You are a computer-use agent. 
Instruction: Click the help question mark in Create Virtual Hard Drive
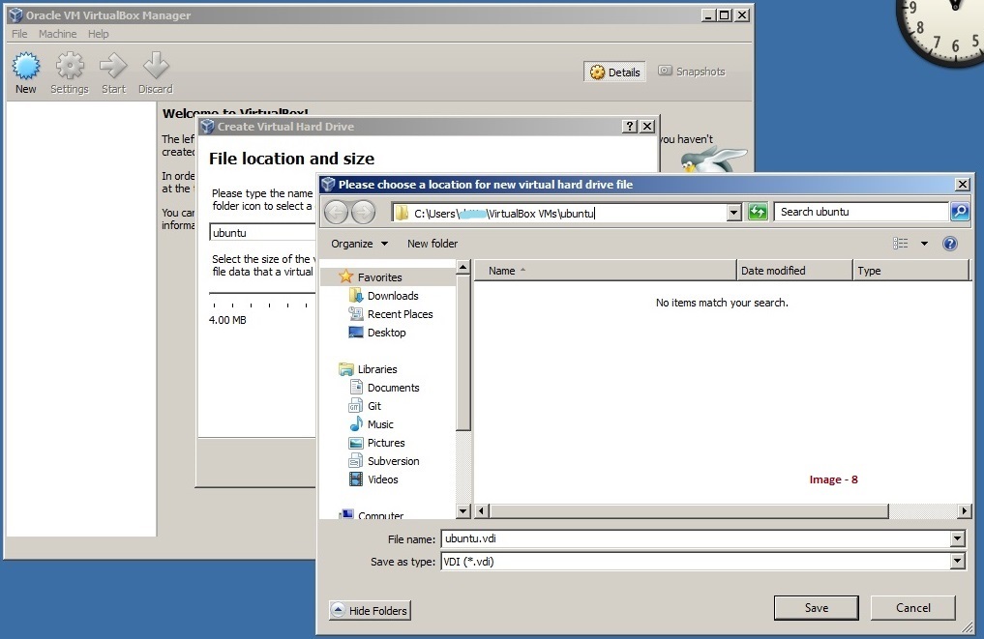click(630, 127)
